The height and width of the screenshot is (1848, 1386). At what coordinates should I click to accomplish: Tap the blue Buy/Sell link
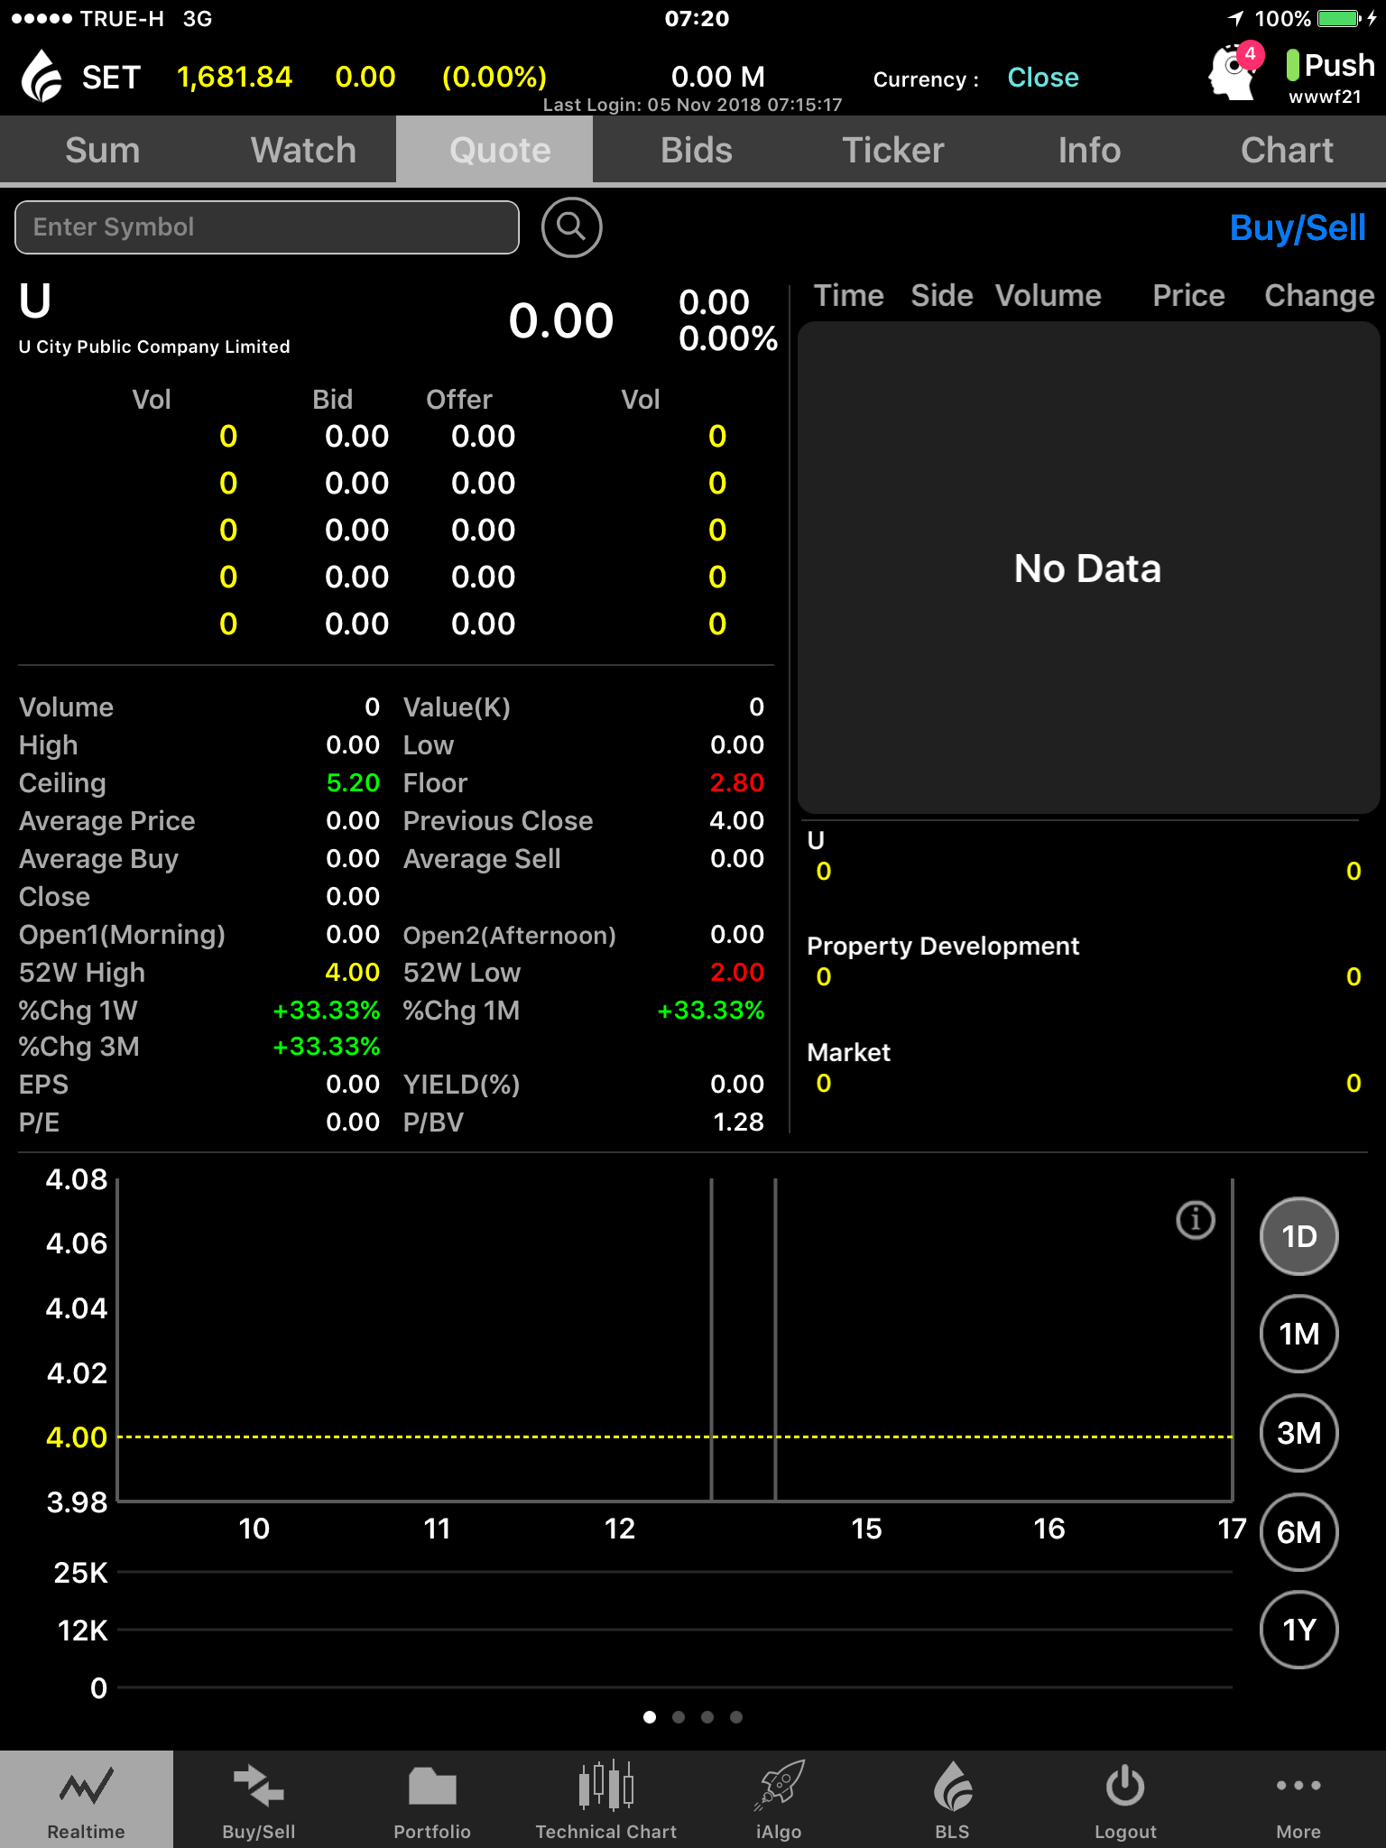[x=1297, y=228]
